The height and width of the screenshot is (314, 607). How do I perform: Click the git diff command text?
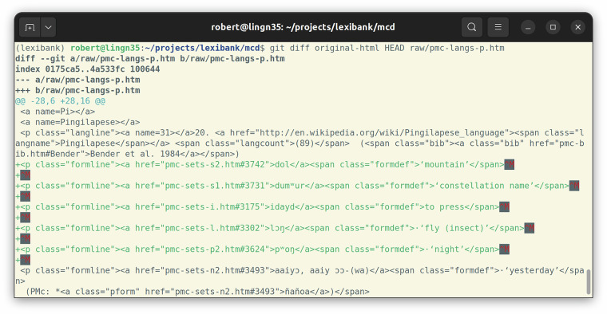pos(387,49)
